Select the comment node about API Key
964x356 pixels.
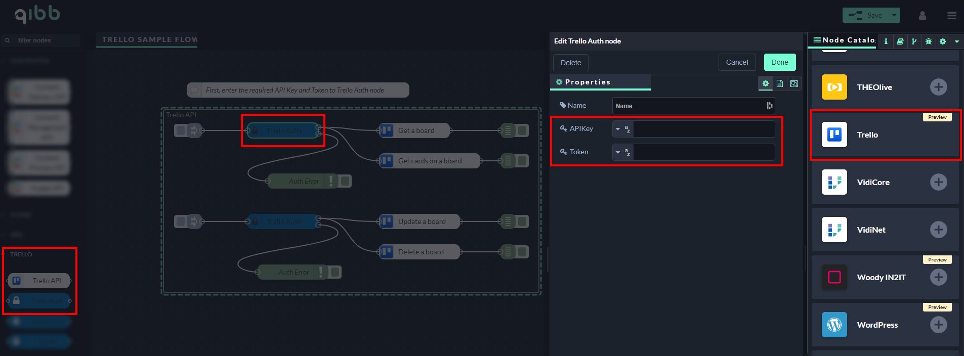(x=298, y=90)
